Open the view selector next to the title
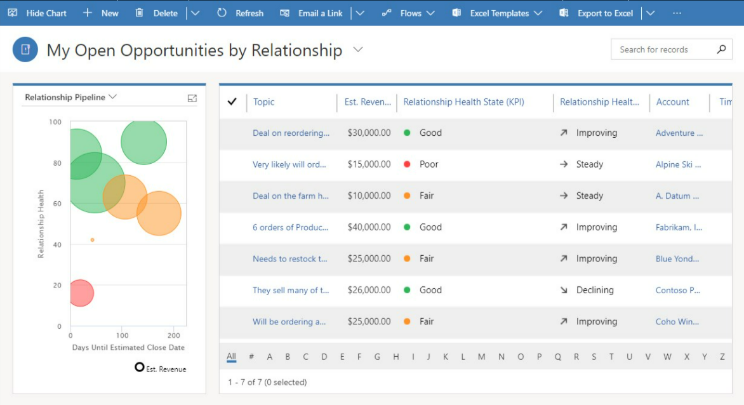Viewport: 744px width, 405px height. [x=357, y=50]
